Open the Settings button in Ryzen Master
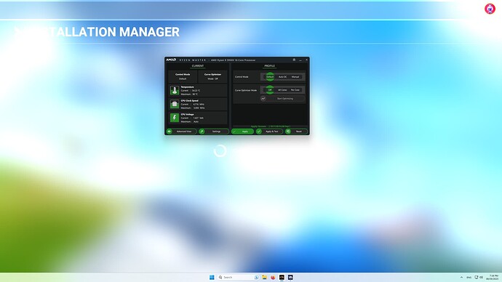Screen dimensions: 502x282 pos(214,132)
